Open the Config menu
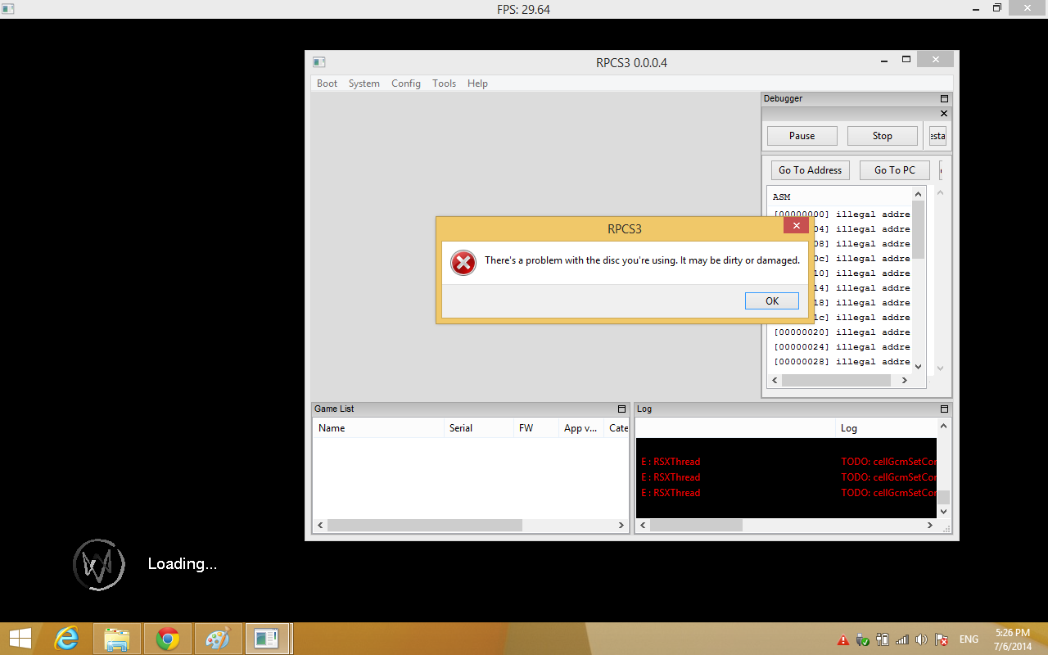 [x=406, y=84]
